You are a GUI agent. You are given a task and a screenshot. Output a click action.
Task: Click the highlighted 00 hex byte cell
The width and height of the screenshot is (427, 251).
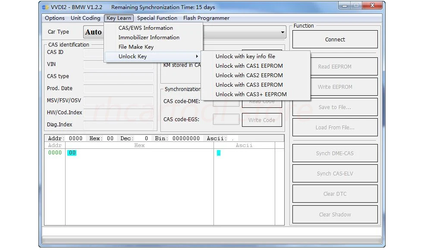tap(72, 153)
